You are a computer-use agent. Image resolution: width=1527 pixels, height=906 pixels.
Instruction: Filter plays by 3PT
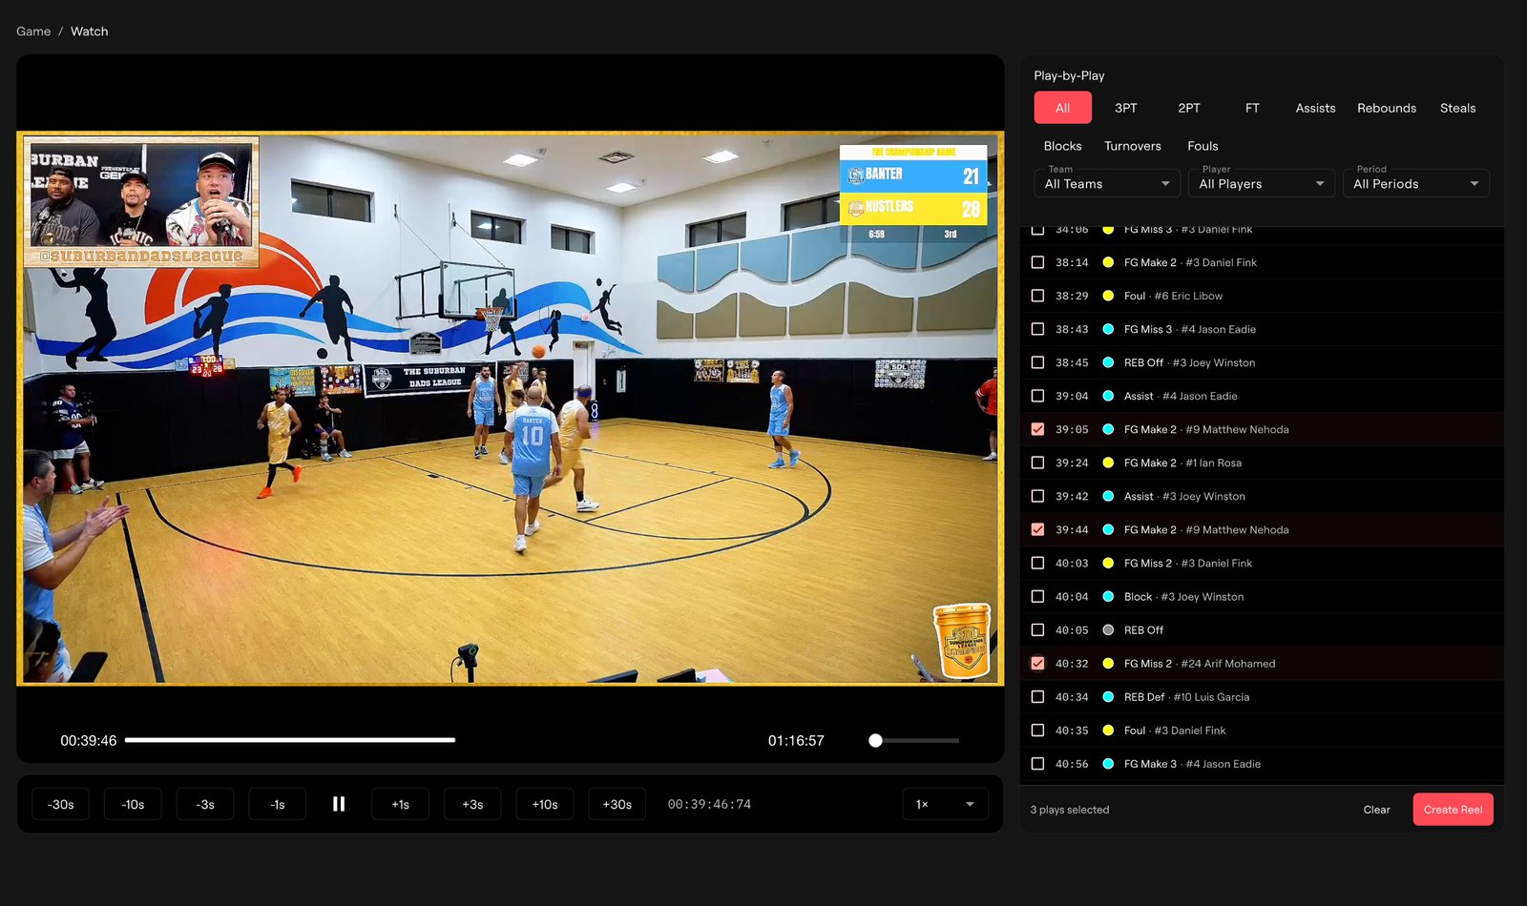[x=1126, y=108]
